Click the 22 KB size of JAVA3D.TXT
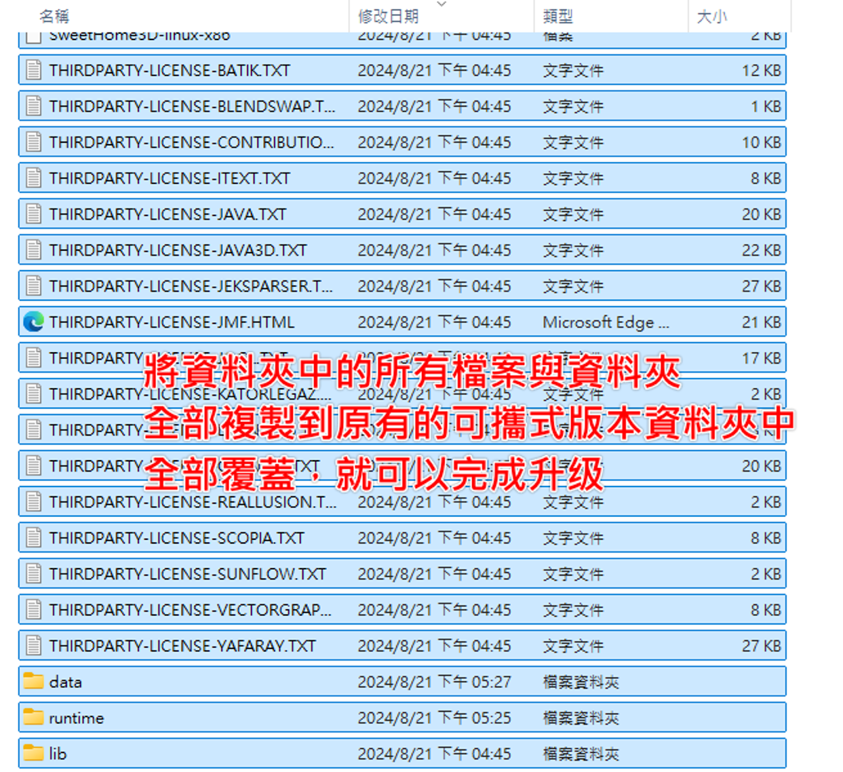The height and width of the screenshot is (772, 843). click(x=761, y=250)
